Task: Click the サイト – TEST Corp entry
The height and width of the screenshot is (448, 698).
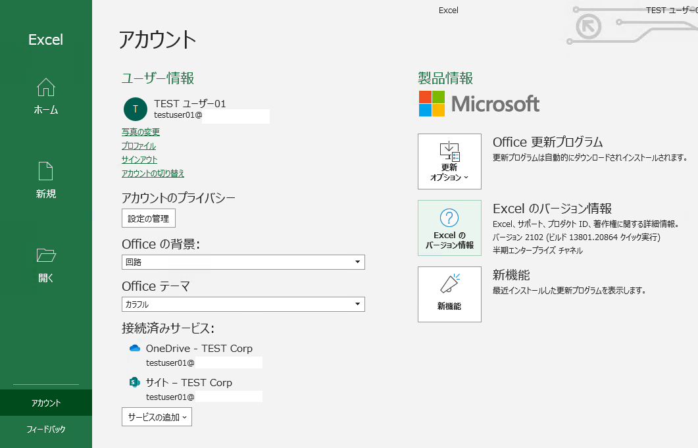Action: (189, 382)
